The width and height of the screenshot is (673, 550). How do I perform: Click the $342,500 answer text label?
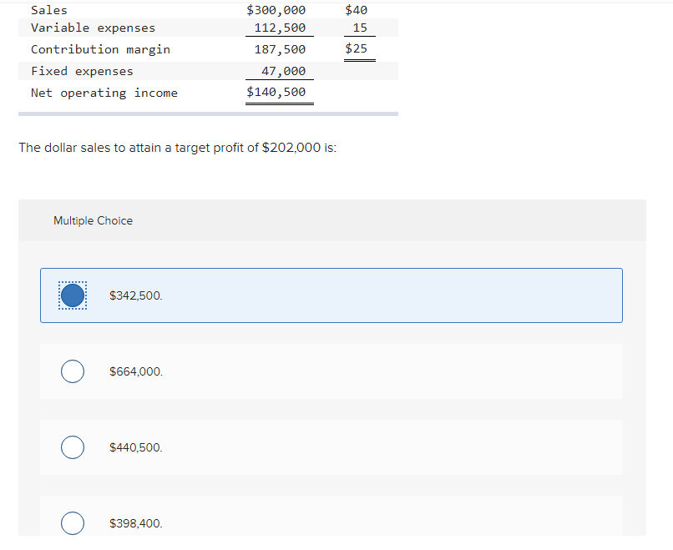136,295
